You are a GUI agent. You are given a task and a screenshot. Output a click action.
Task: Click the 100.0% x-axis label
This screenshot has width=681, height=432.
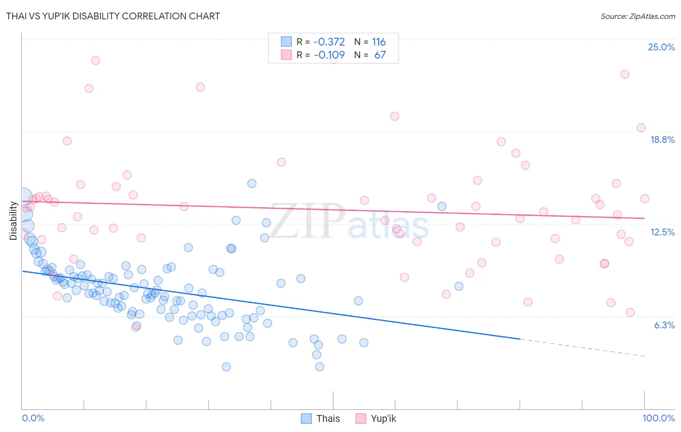coord(659,418)
